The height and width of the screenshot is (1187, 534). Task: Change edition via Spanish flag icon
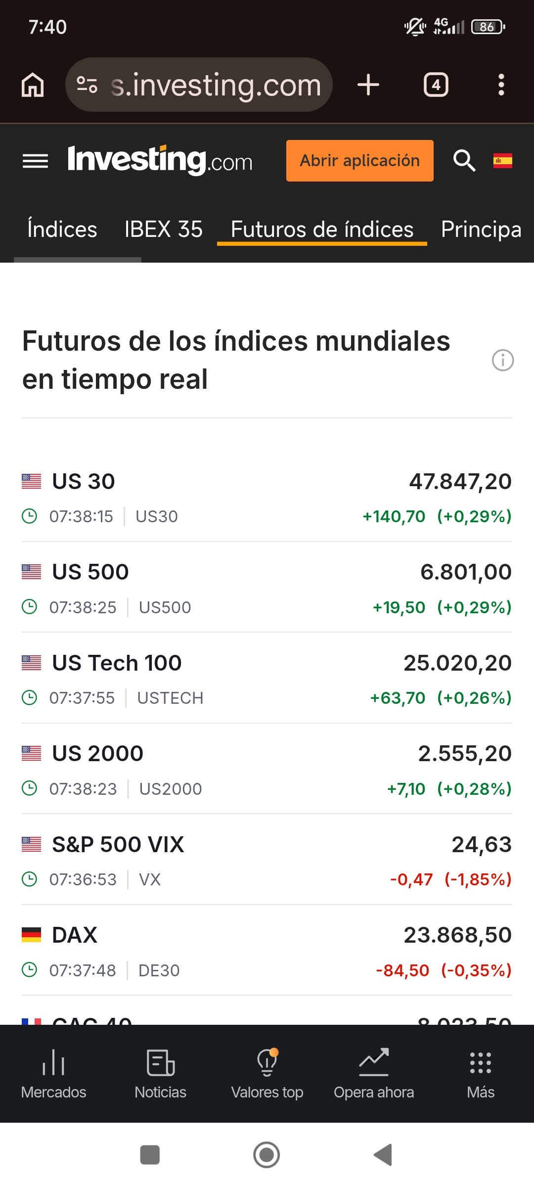[x=502, y=161]
